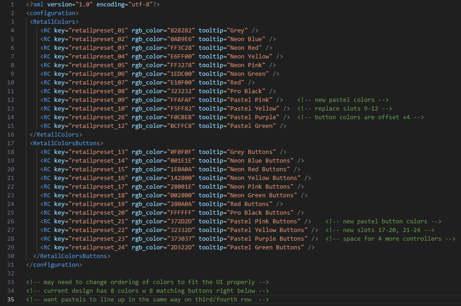The width and height of the screenshot is (461, 306).
Task: Click the rgb value "E6FF00"
Action: (x=181, y=56)
